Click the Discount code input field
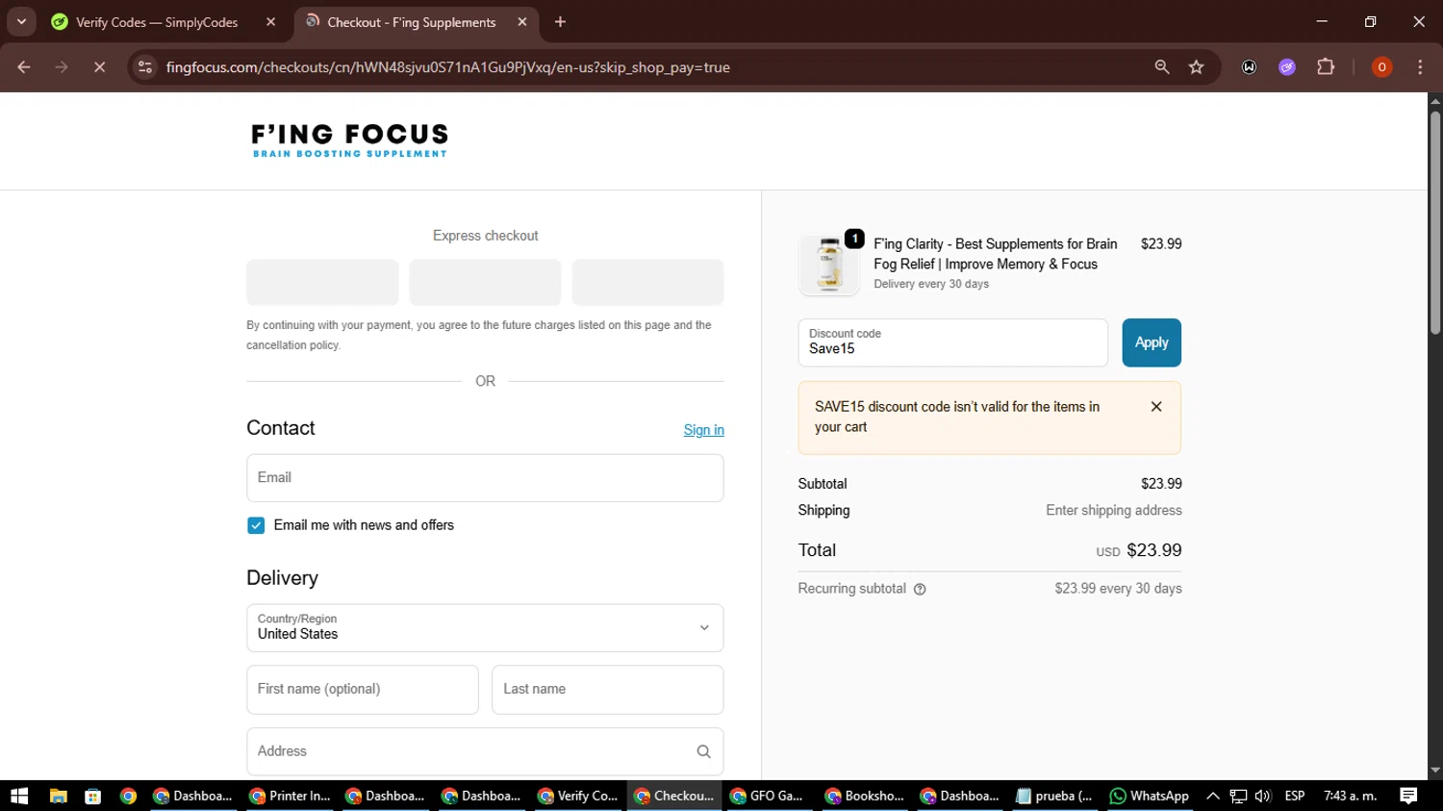 pyautogui.click(x=952, y=342)
